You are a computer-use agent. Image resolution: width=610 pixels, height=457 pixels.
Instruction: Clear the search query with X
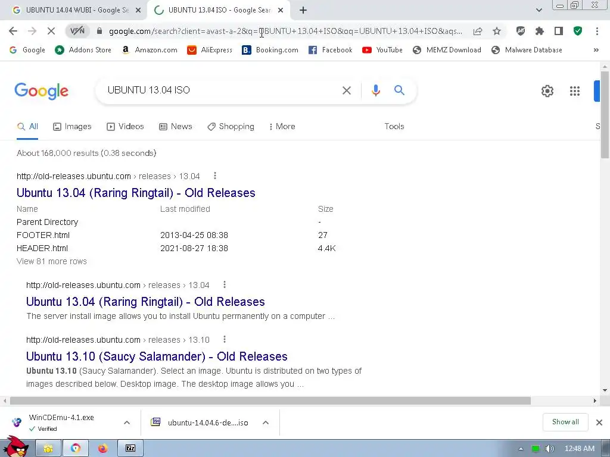click(346, 90)
